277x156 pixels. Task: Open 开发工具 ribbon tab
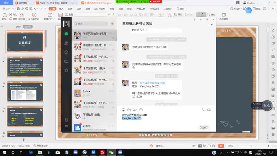141,9
